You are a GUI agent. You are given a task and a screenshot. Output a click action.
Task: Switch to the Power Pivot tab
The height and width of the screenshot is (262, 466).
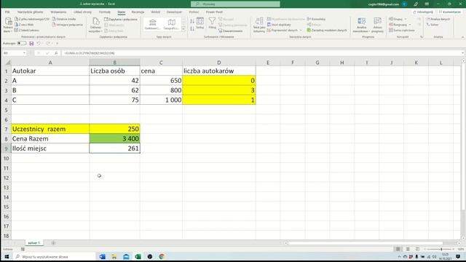[x=214, y=12]
